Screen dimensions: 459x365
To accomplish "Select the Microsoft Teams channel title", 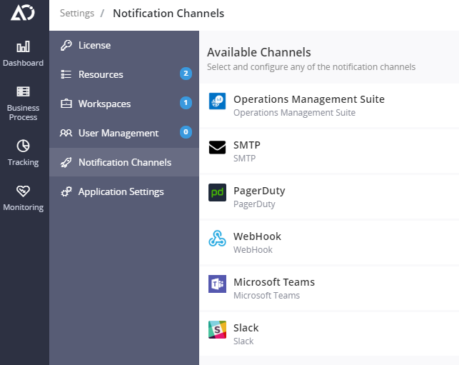I will click(274, 282).
